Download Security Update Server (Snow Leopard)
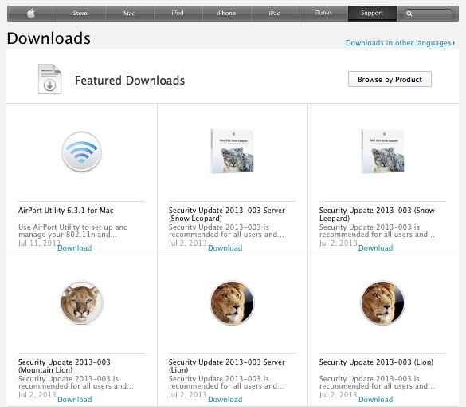 225,248
